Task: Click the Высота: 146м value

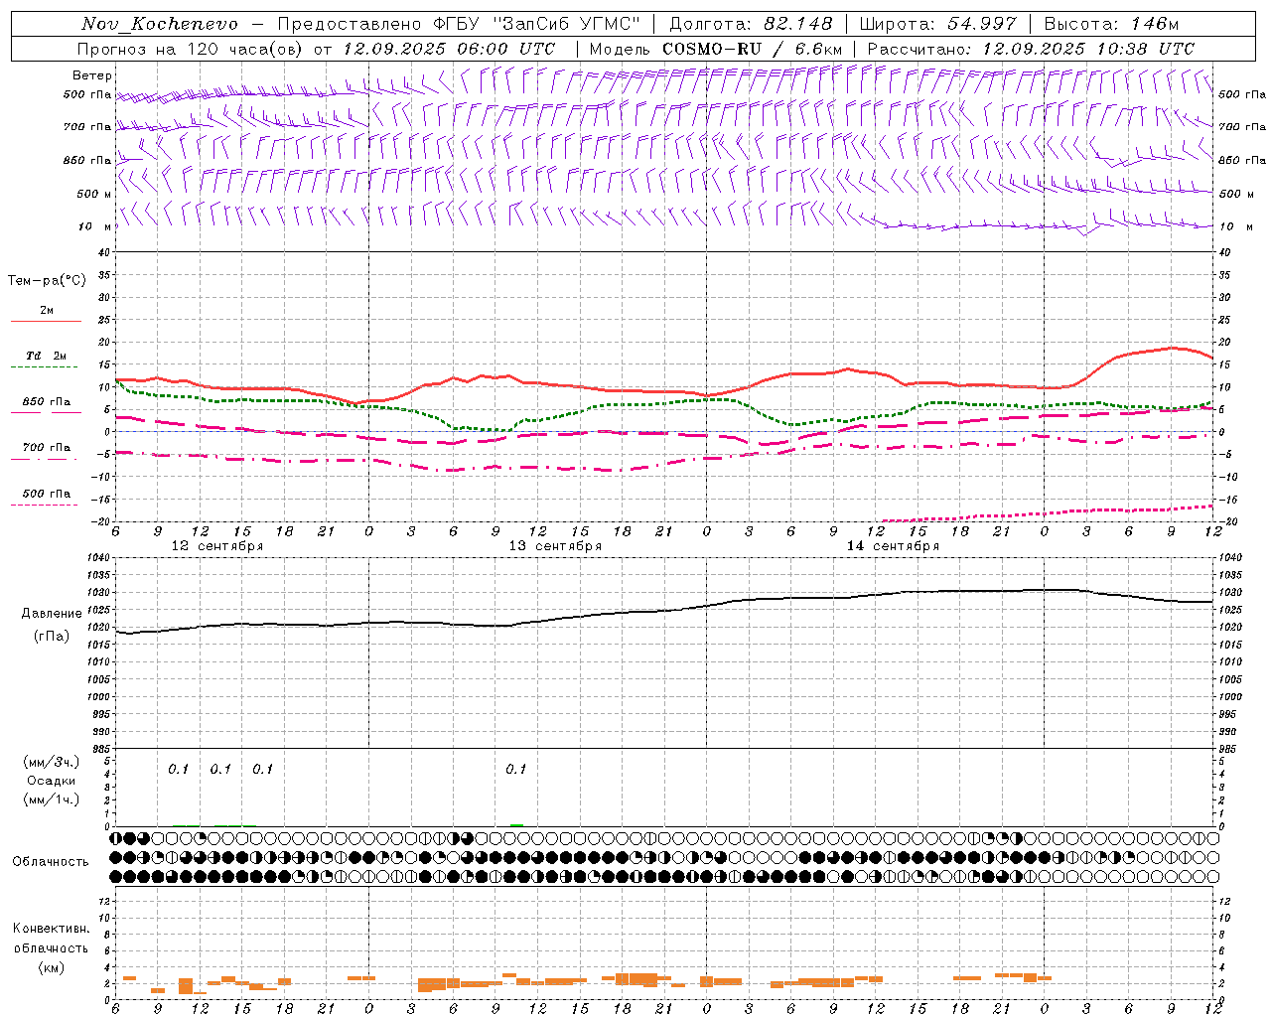Action: [x=1111, y=24]
